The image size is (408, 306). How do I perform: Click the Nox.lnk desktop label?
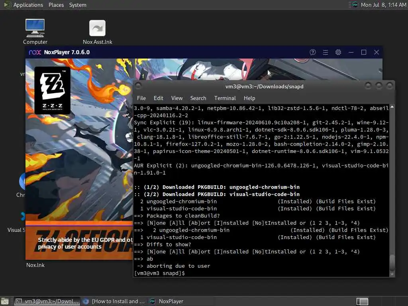pos(35,265)
